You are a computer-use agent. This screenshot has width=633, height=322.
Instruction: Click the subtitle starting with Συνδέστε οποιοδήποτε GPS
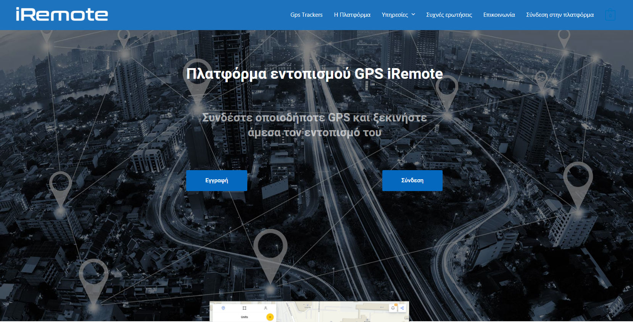[315, 125]
